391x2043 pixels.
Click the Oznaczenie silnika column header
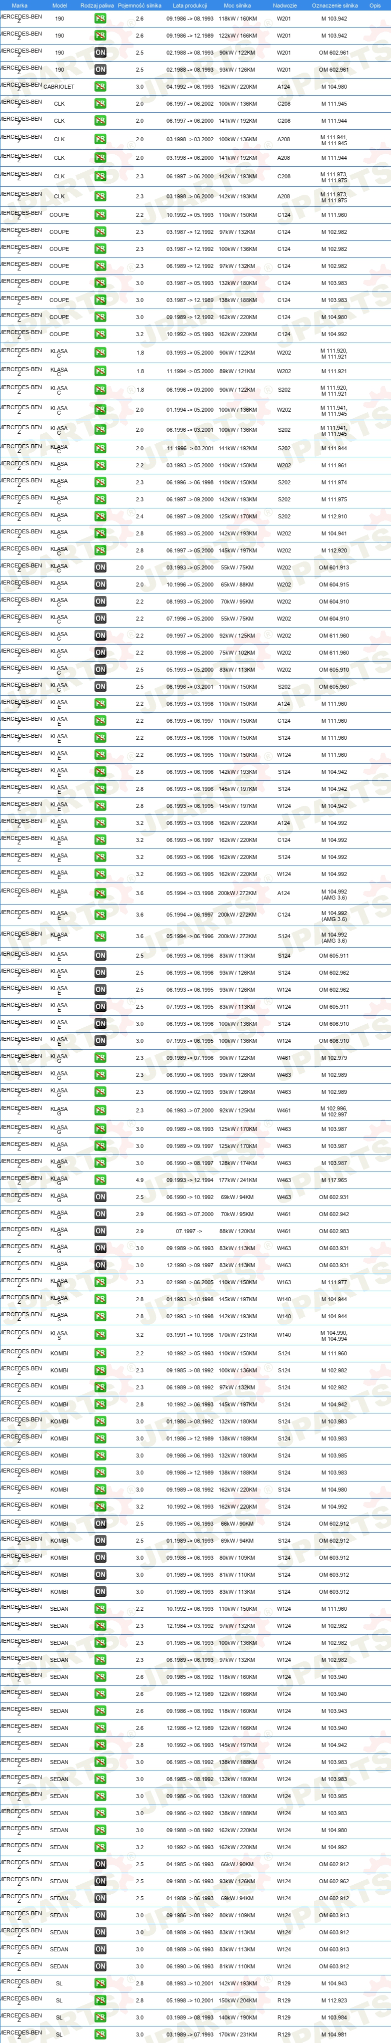tap(334, 6)
